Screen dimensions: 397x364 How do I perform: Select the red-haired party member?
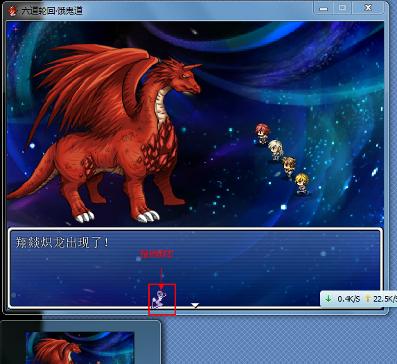point(263,134)
